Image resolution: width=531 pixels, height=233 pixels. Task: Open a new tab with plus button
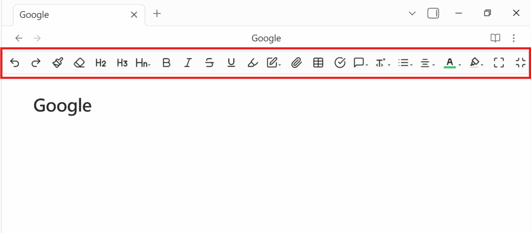pos(157,14)
